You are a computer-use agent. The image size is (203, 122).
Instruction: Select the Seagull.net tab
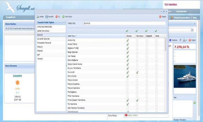[10, 17]
